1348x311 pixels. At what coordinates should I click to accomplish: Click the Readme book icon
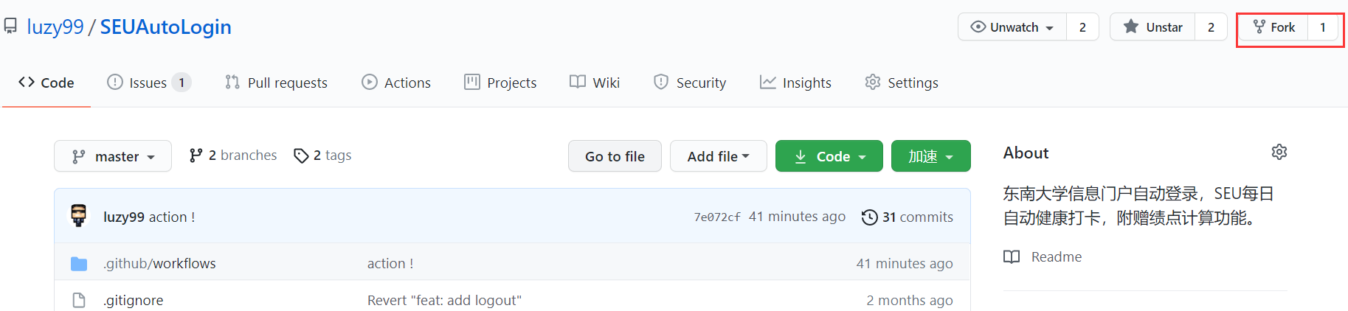coord(1012,256)
